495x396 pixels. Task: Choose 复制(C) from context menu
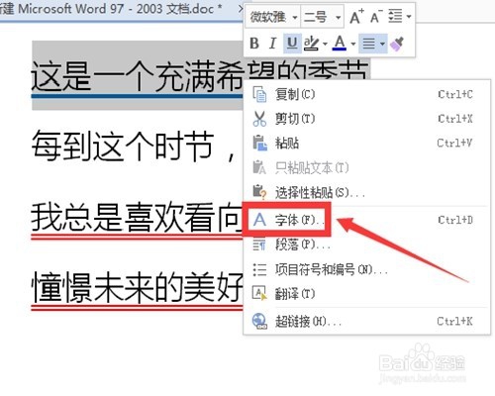click(366, 94)
